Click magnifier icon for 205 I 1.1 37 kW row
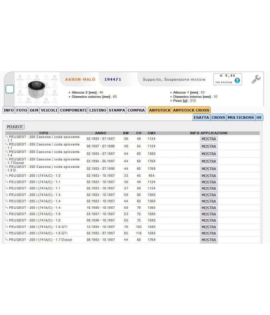 coord(7,188)
